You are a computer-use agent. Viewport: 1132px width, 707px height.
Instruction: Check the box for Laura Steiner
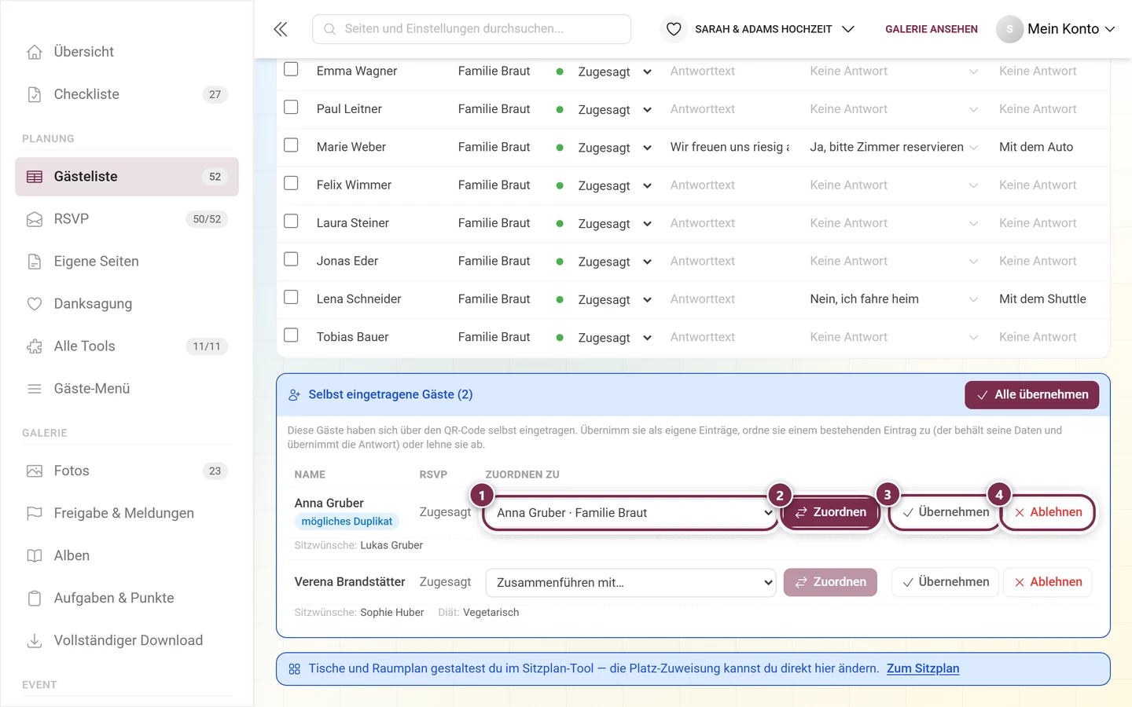click(291, 222)
